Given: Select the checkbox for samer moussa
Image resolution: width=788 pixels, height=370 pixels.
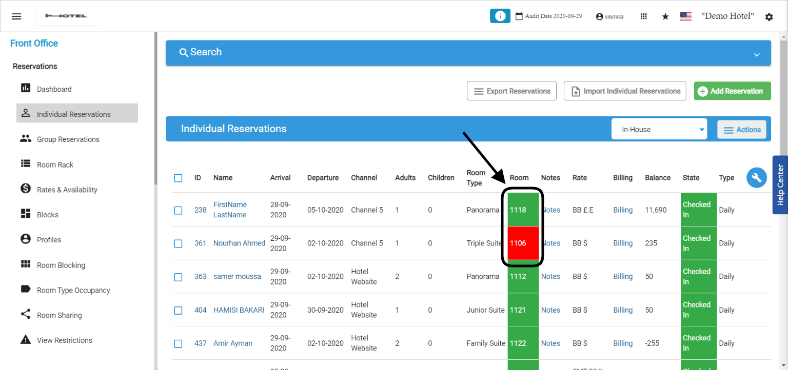Looking at the screenshot, I should [178, 277].
